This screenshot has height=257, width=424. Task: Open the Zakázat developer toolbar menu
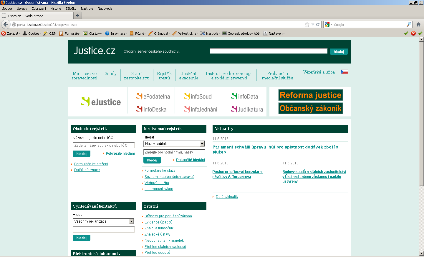point(11,34)
